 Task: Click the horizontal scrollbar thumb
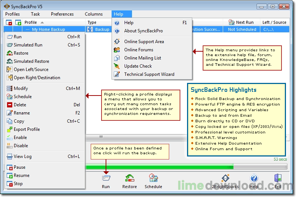[101, 137]
